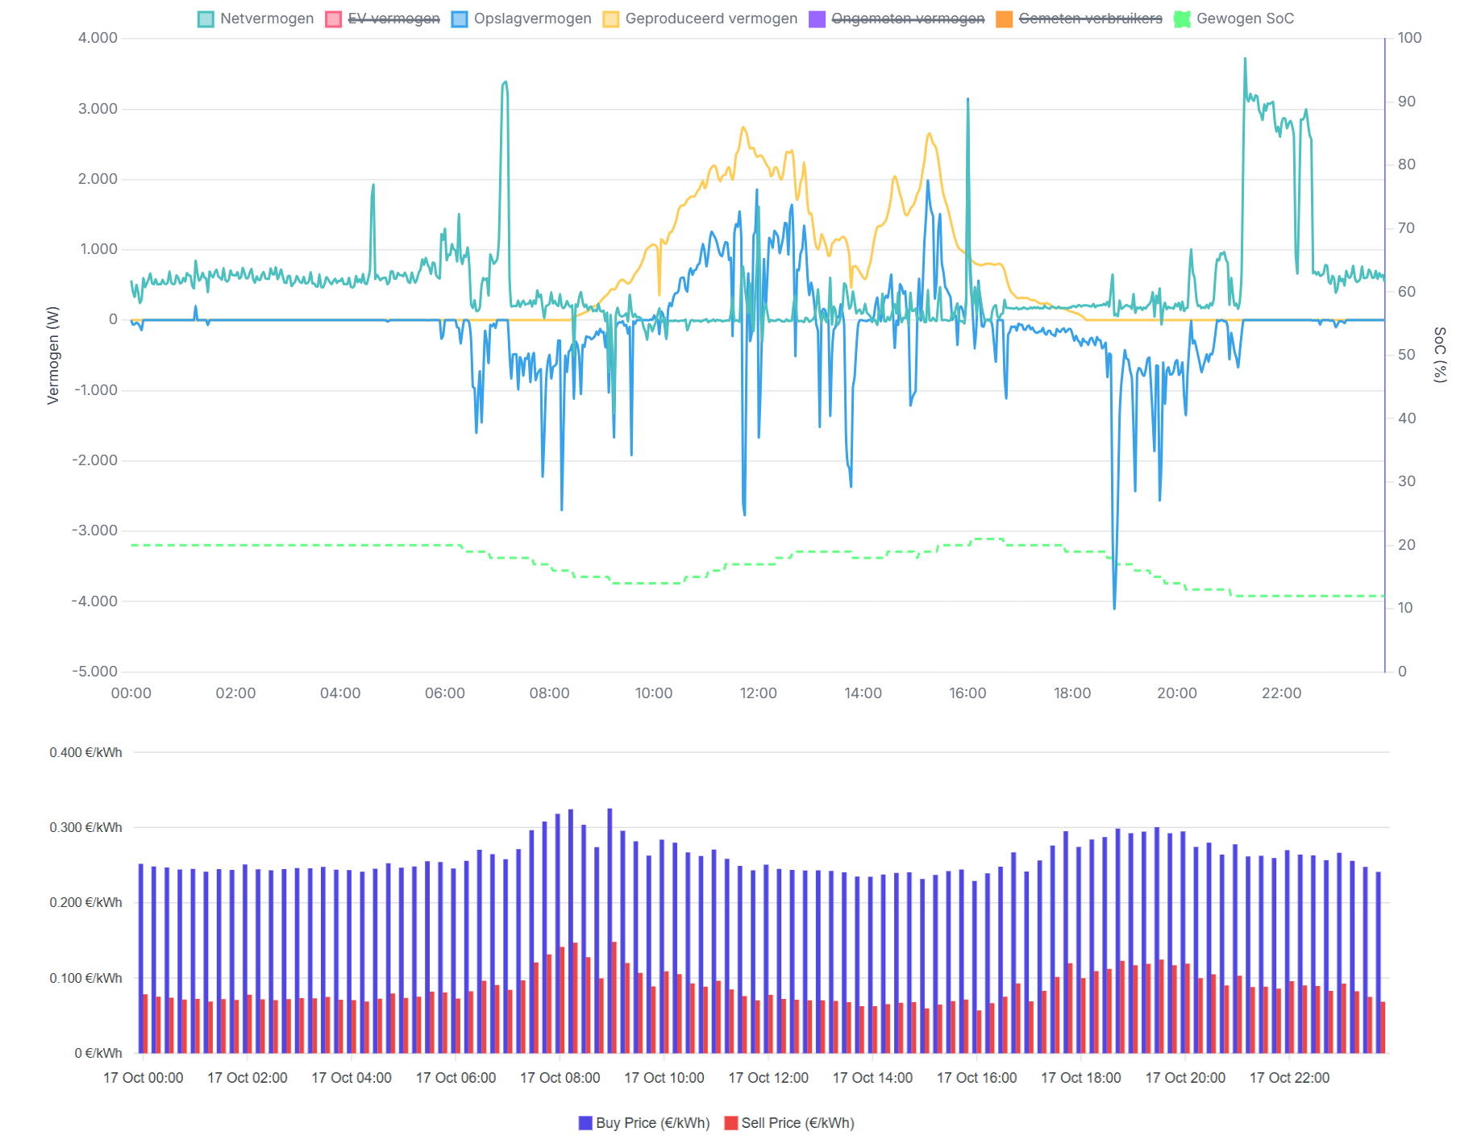Click the yellow Geproduceerd vermogen swatch

point(611,19)
